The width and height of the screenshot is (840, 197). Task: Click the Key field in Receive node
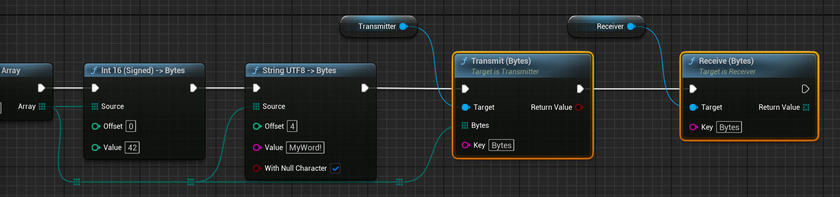(x=729, y=127)
